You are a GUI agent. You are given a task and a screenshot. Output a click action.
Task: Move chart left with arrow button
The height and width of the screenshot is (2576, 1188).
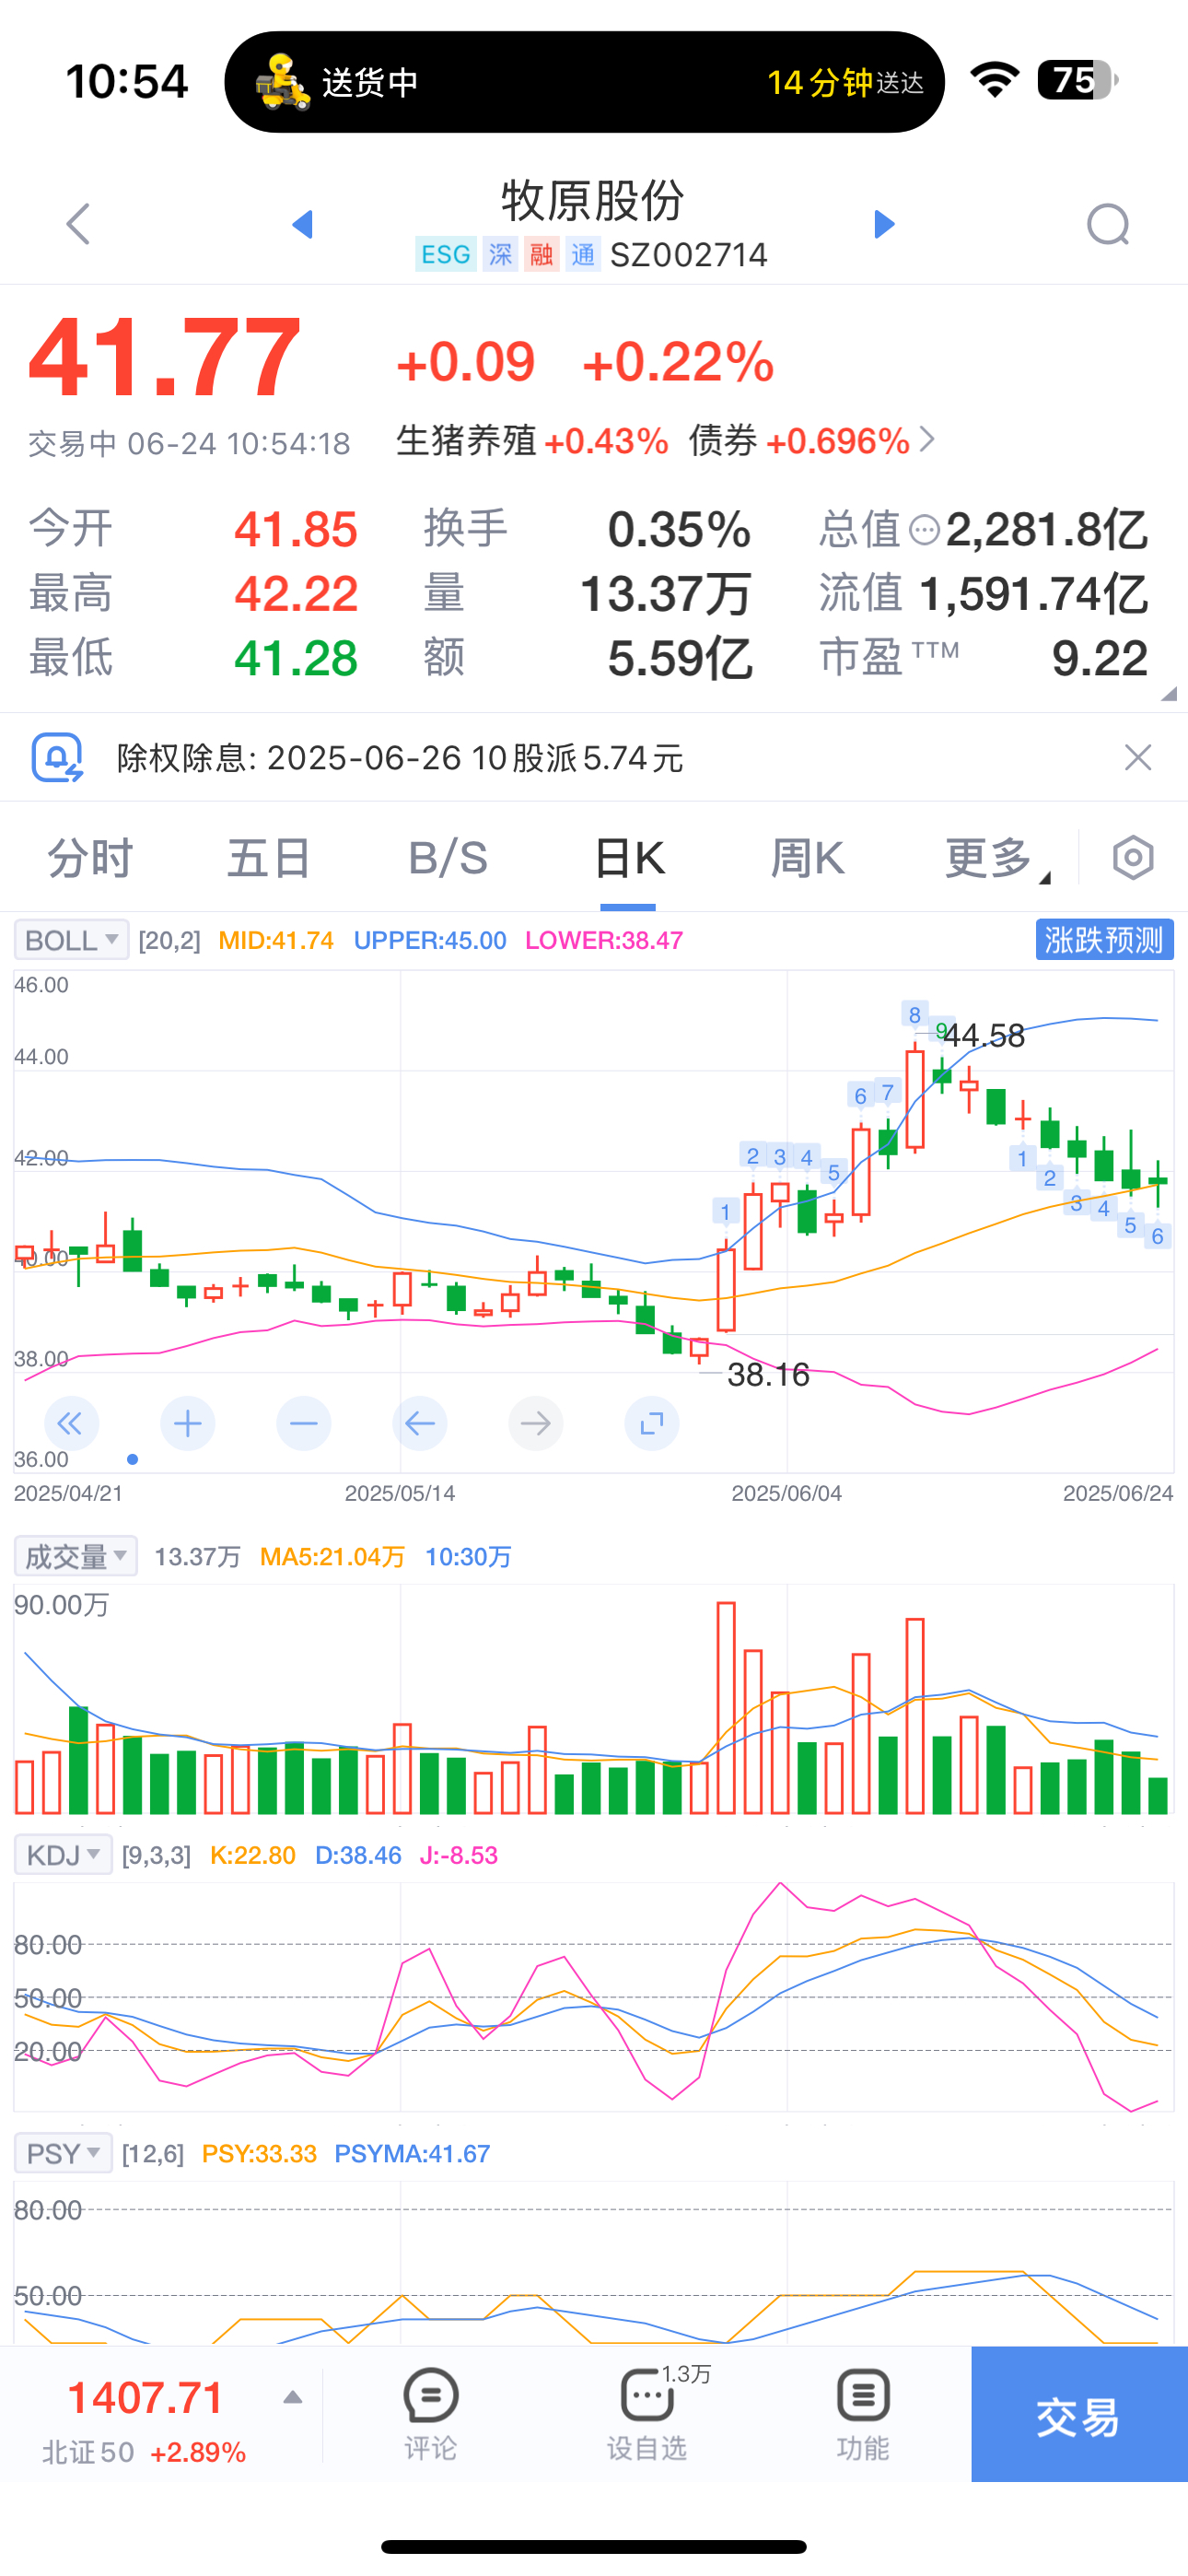coord(420,1423)
